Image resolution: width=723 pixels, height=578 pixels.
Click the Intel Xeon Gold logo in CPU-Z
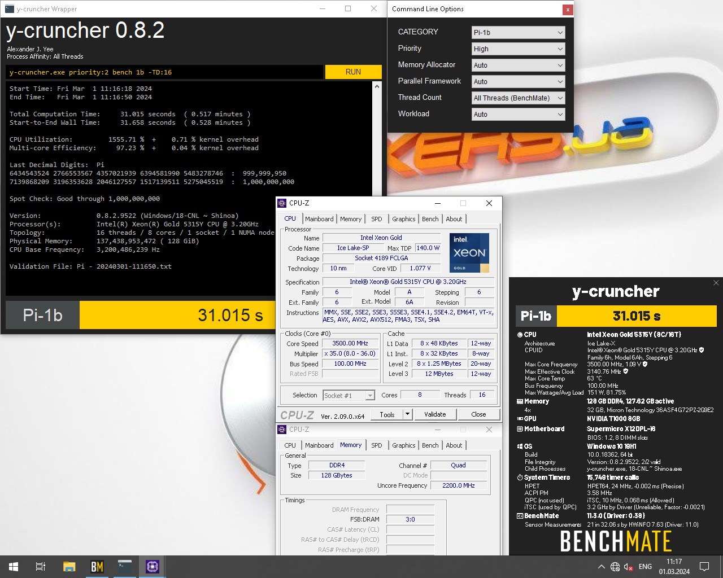point(469,253)
